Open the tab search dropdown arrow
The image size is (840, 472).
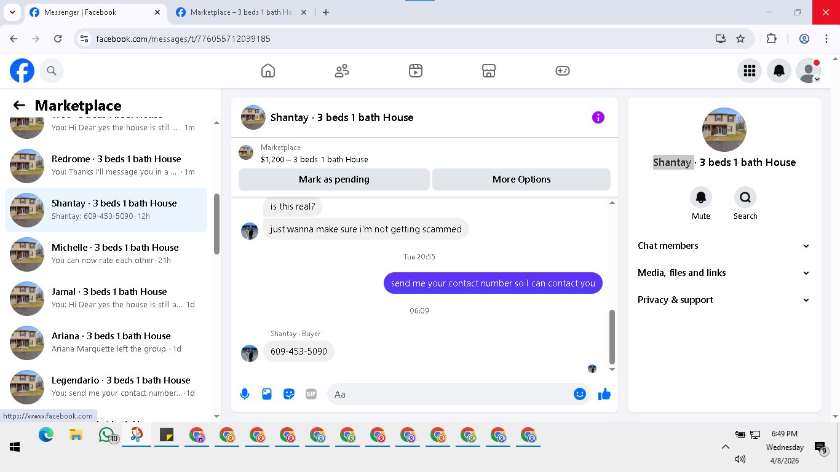tap(12, 12)
